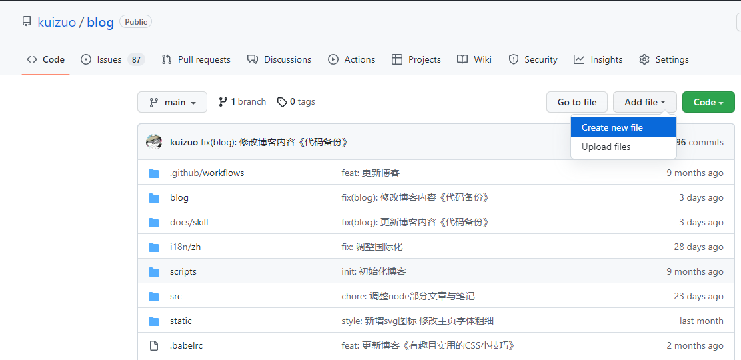Open the i18n/zh folder

point(185,247)
